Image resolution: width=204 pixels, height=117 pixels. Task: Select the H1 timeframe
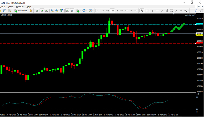coord(117,11)
